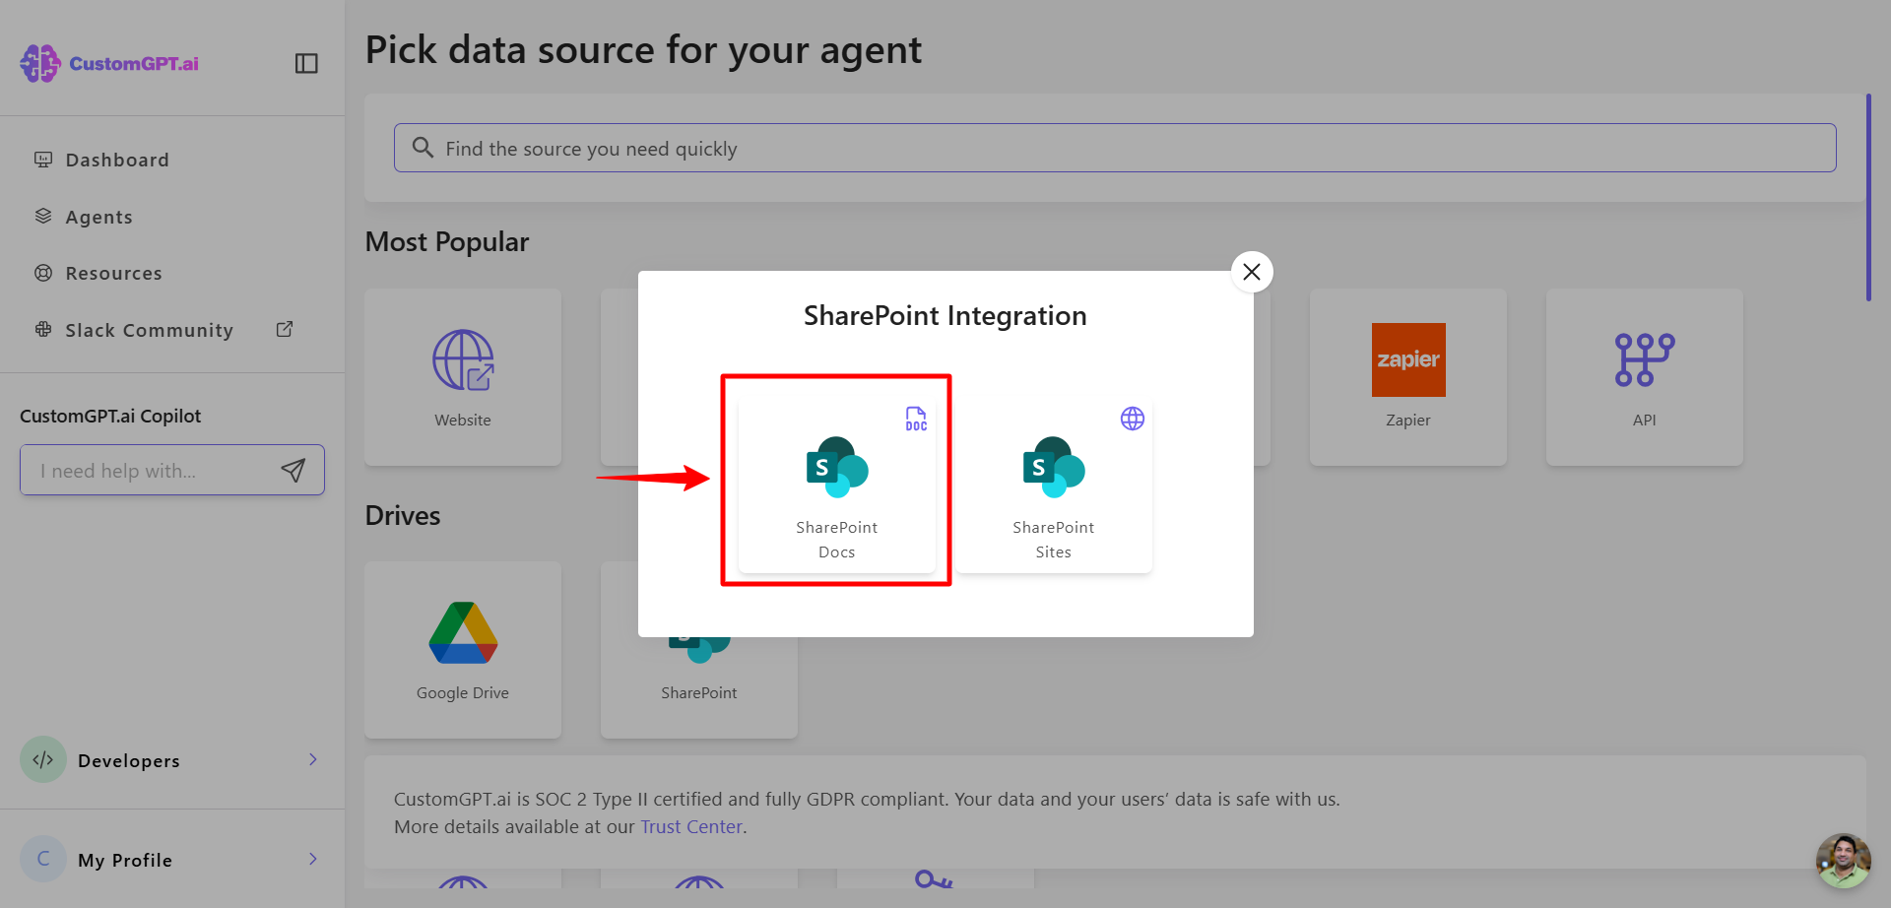The width and height of the screenshot is (1891, 908).
Task: Click the orange Zapier logo
Action: point(1408,359)
